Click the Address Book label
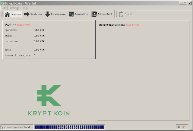Image resolution: width=193 pixels, height=131 pixels. coord(105,14)
